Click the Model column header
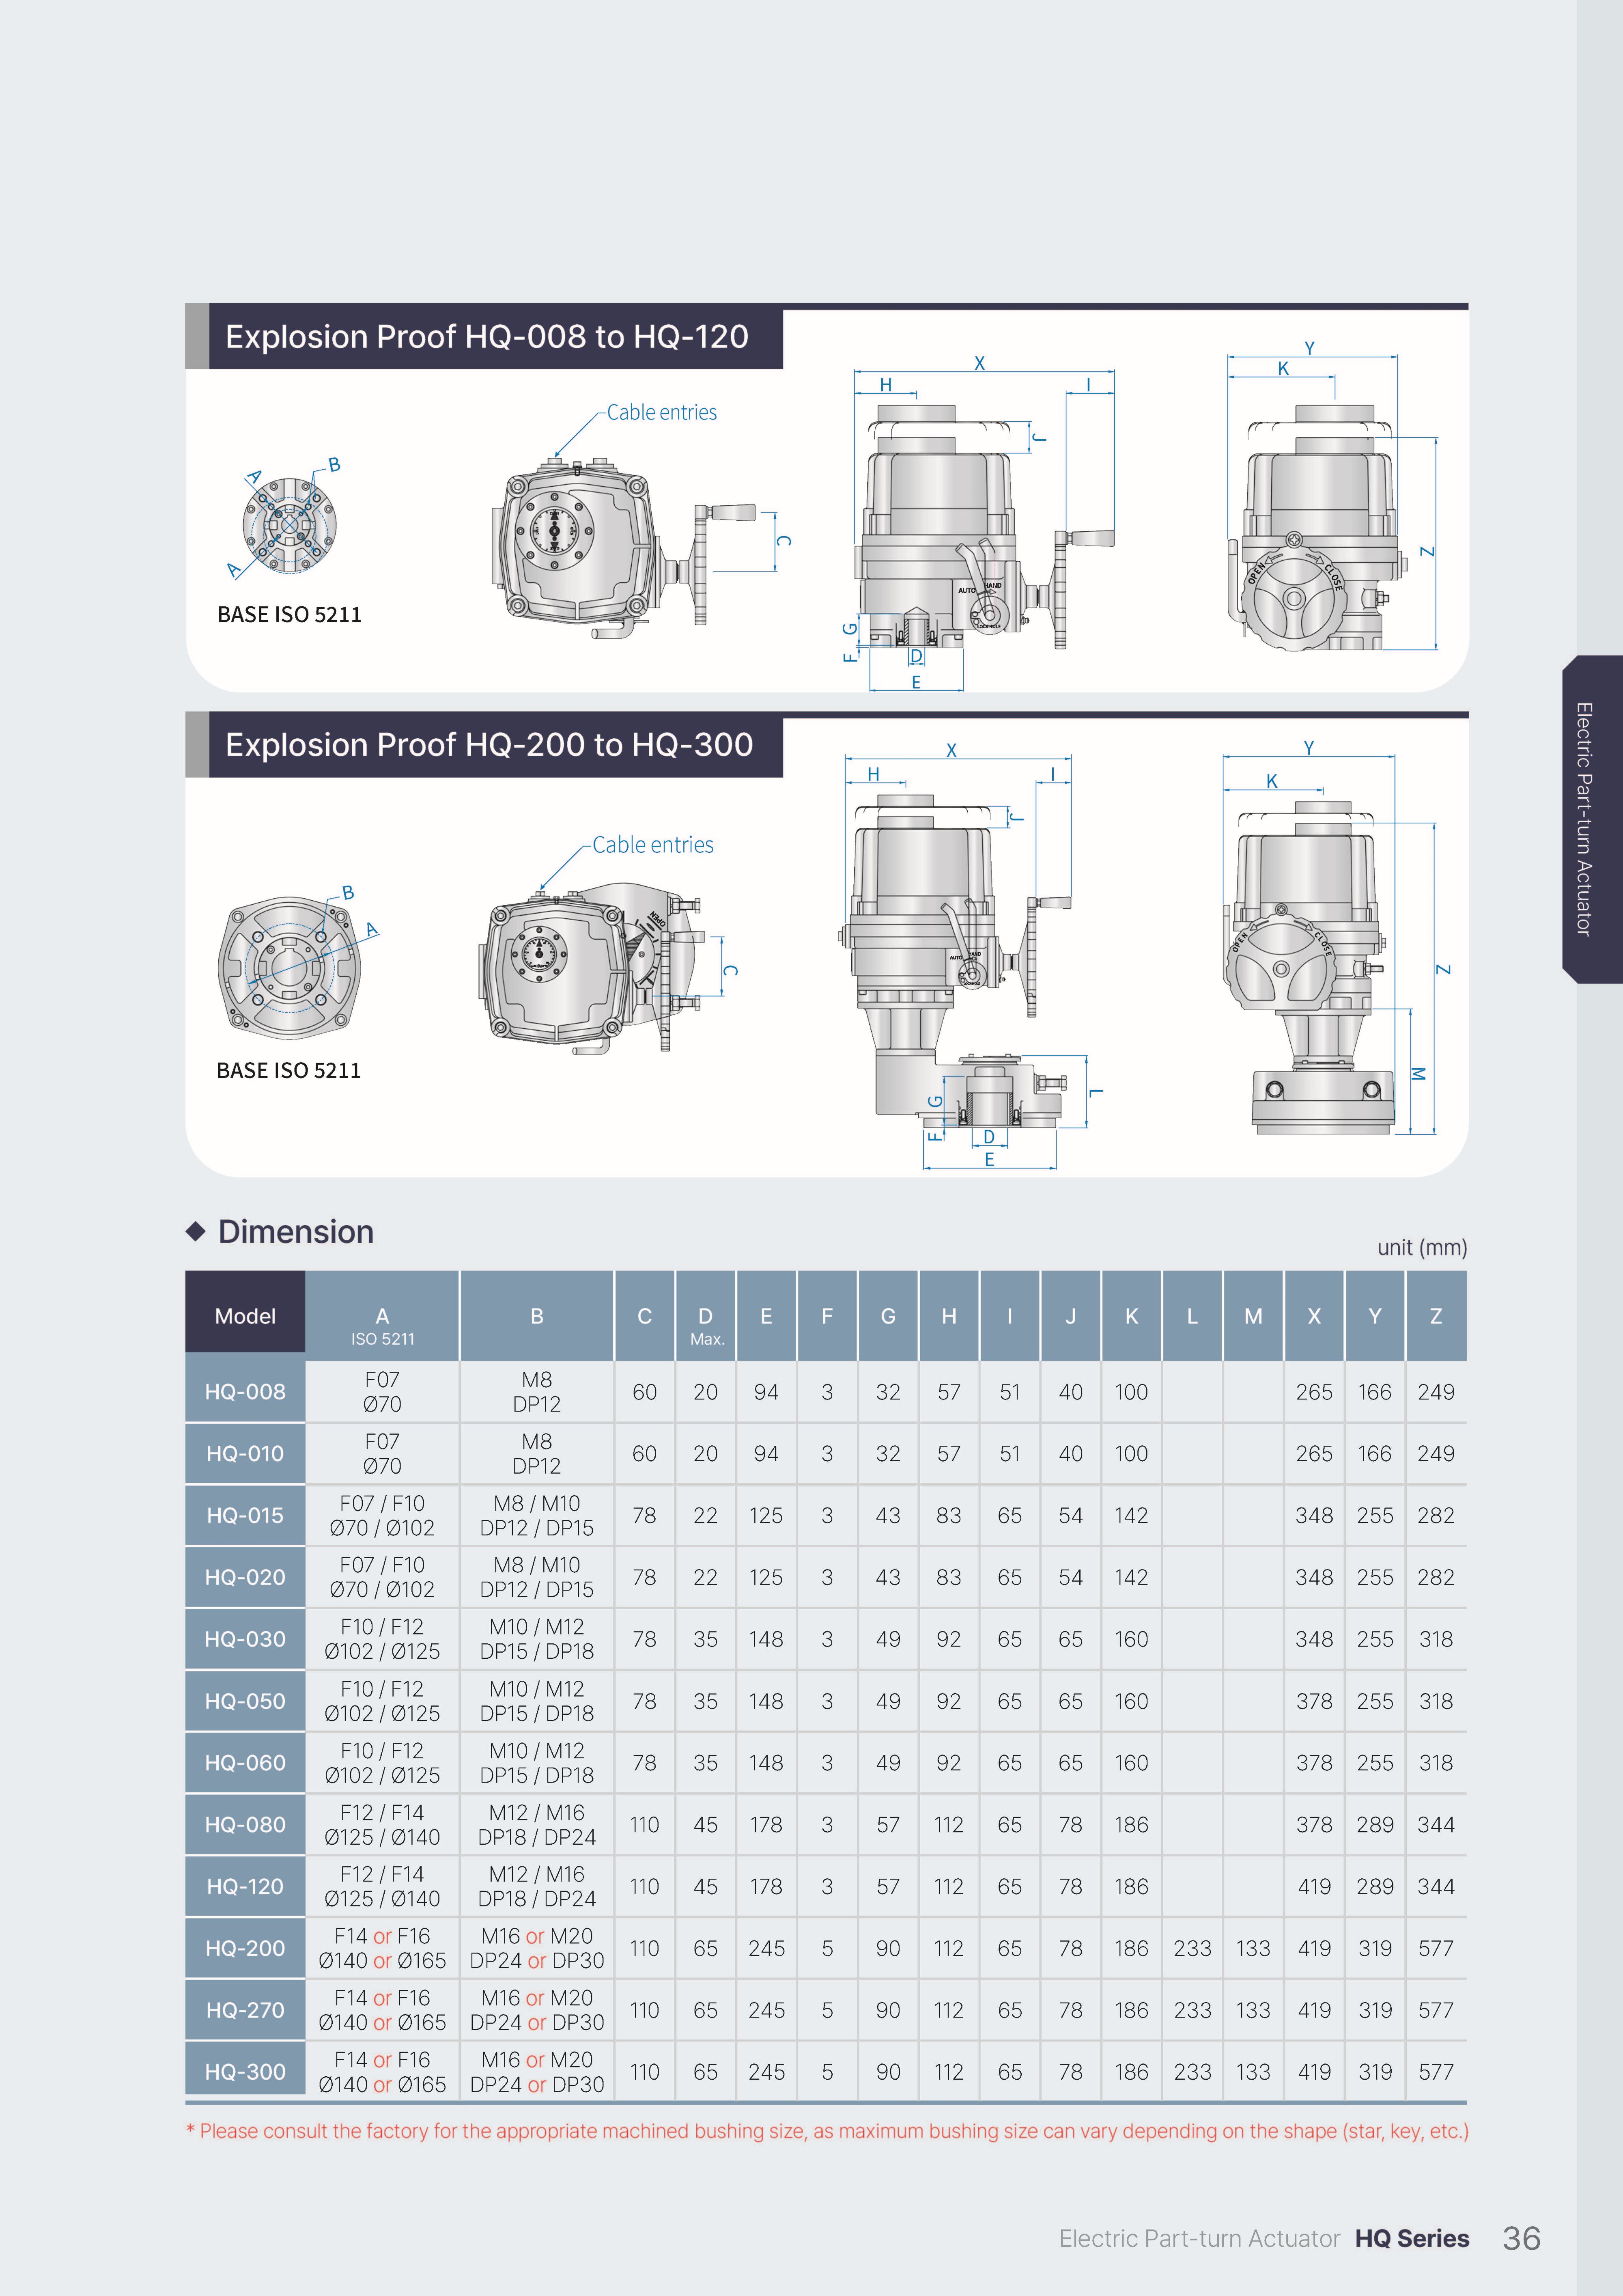 coord(245,1316)
